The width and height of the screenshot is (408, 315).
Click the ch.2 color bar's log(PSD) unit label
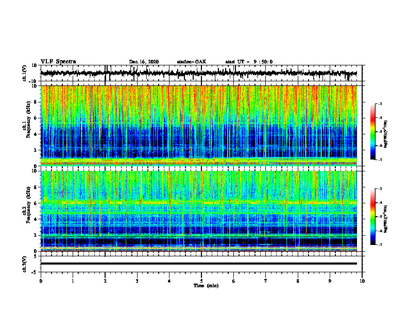tap(386, 219)
